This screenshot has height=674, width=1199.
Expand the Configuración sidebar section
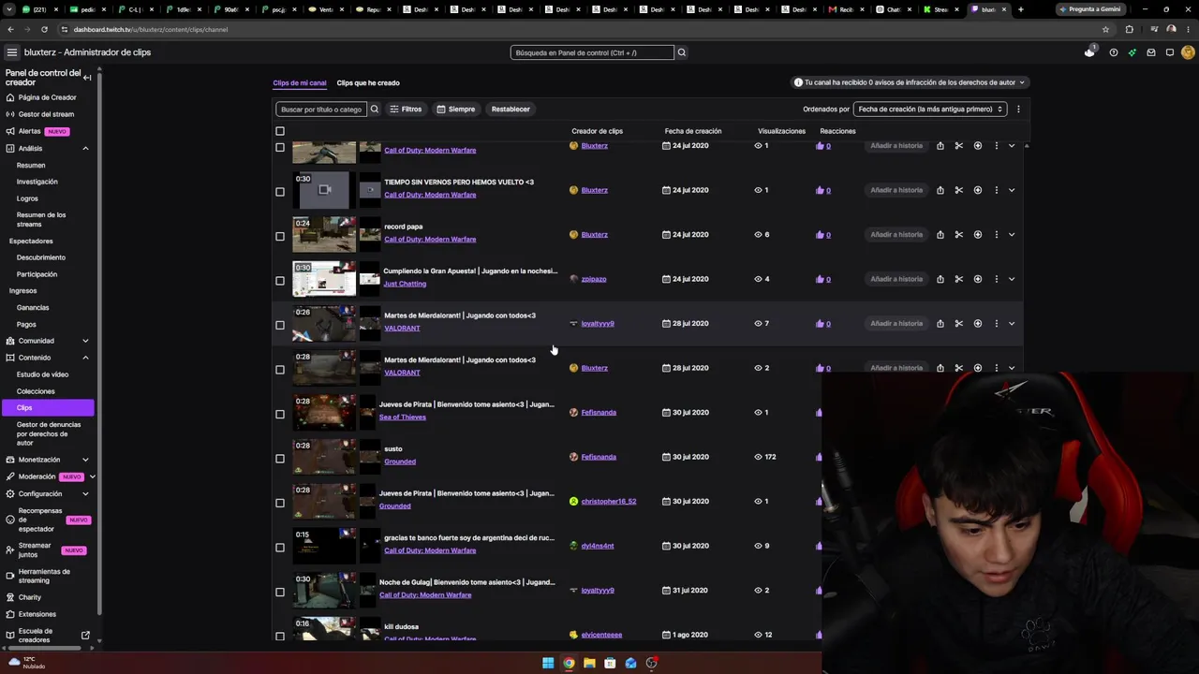pyautogui.click(x=85, y=494)
